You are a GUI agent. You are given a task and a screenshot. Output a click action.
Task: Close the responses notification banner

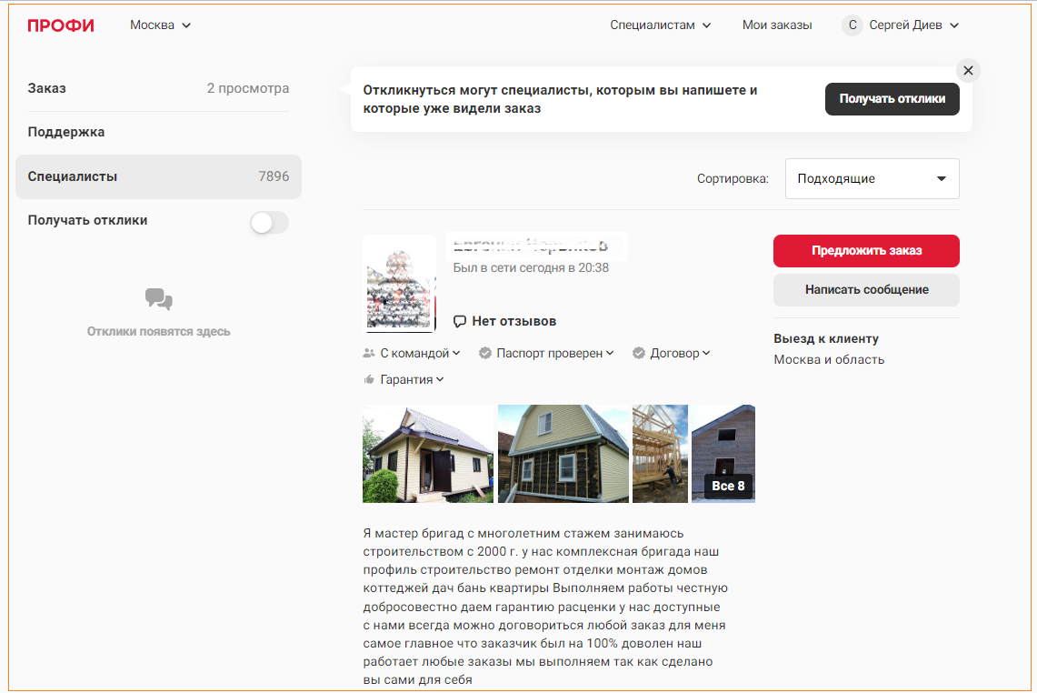point(968,70)
